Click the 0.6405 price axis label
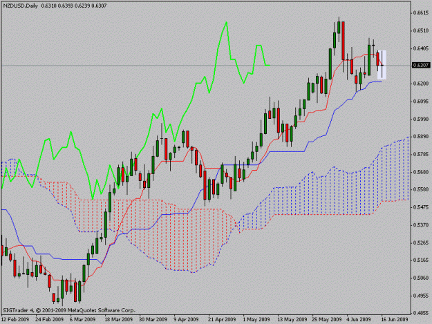 tap(422, 48)
